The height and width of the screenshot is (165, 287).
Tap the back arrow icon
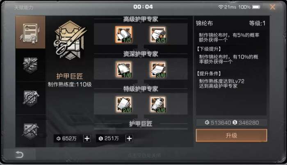(19, 155)
